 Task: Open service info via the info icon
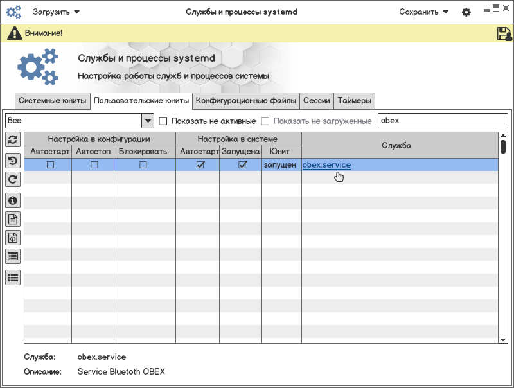click(13, 200)
